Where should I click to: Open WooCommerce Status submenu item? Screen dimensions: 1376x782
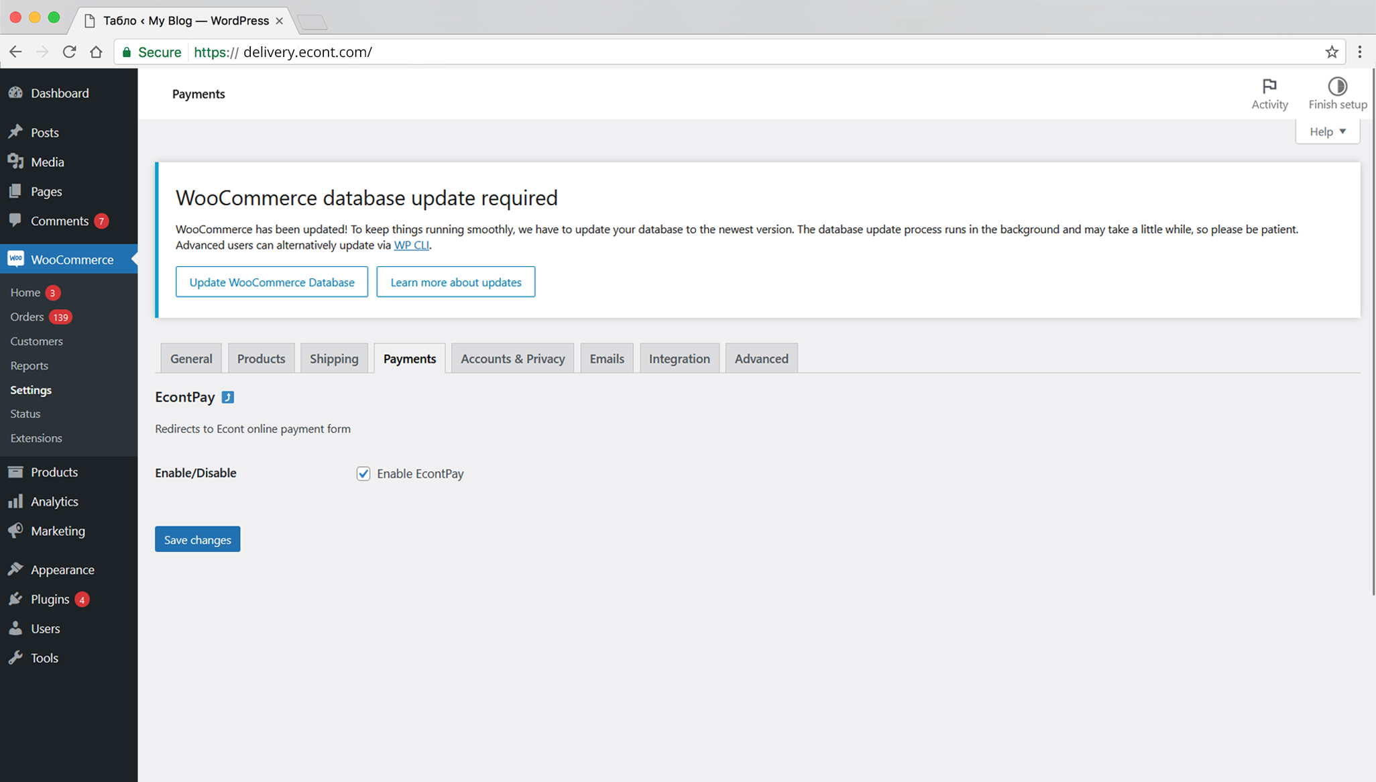coord(25,413)
